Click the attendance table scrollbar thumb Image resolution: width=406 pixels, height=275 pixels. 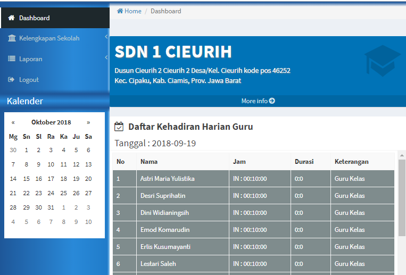click(x=402, y=197)
